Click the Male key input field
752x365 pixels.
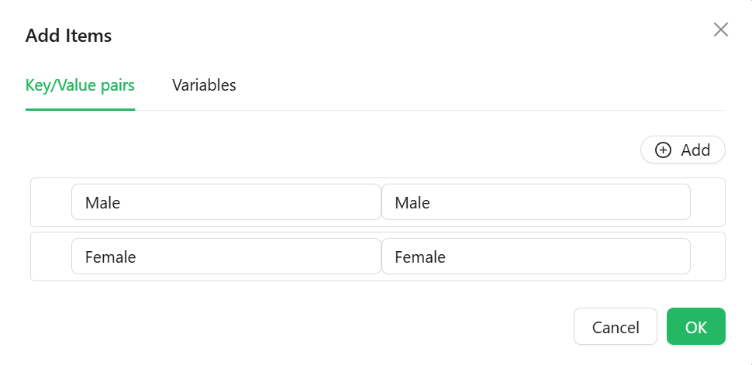click(x=226, y=203)
